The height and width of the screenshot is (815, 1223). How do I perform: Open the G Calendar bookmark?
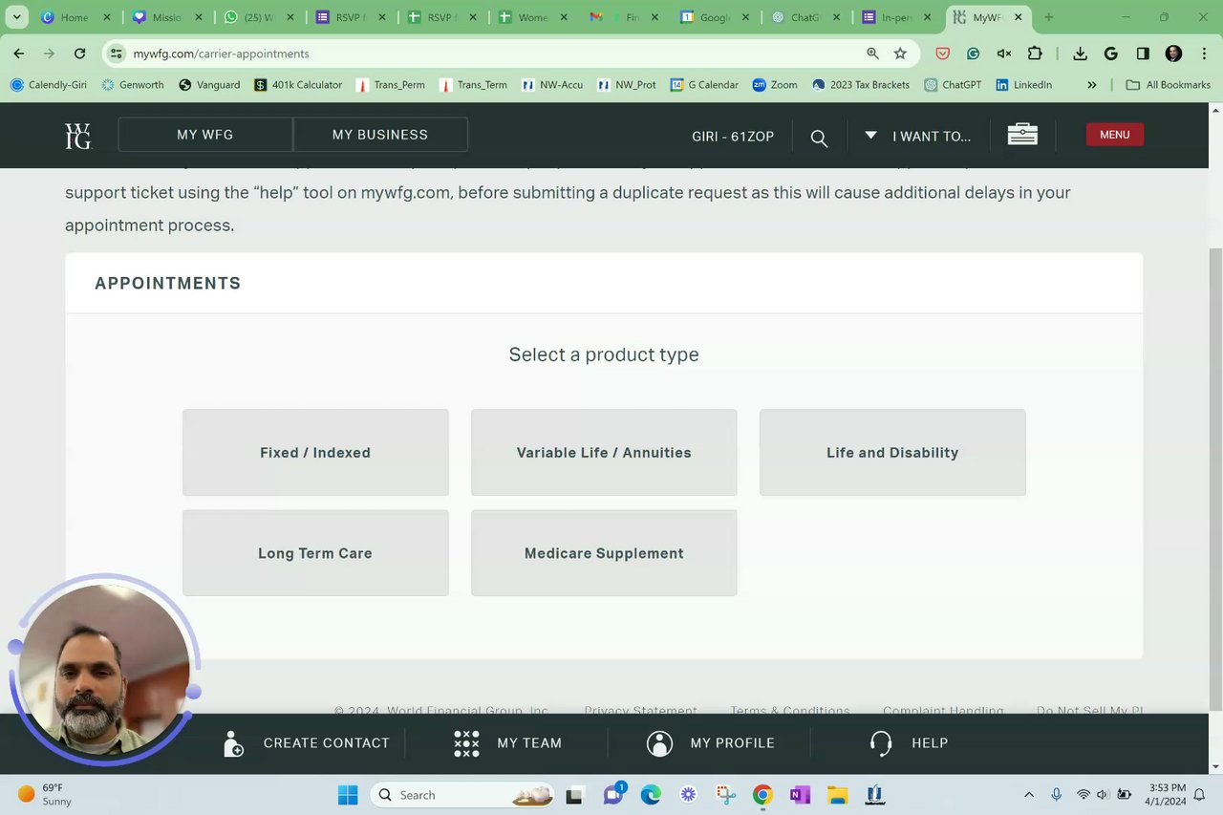point(704,84)
